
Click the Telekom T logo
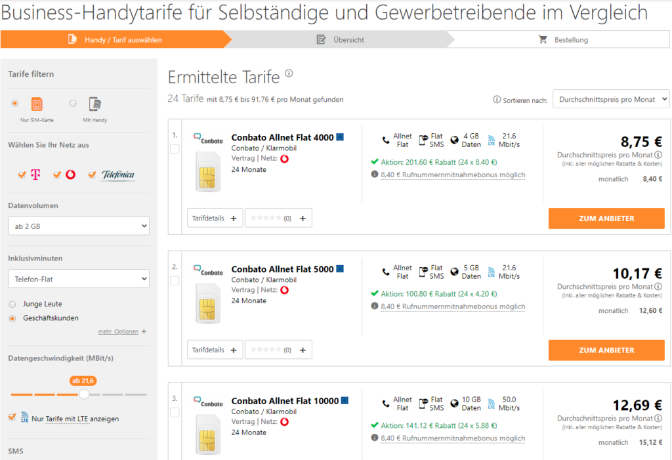pyautogui.click(x=35, y=175)
